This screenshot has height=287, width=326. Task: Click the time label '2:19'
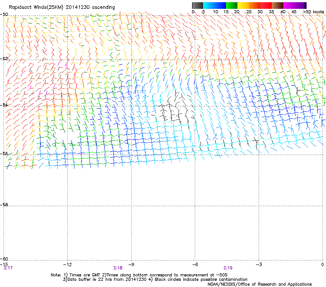pos(228,268)
